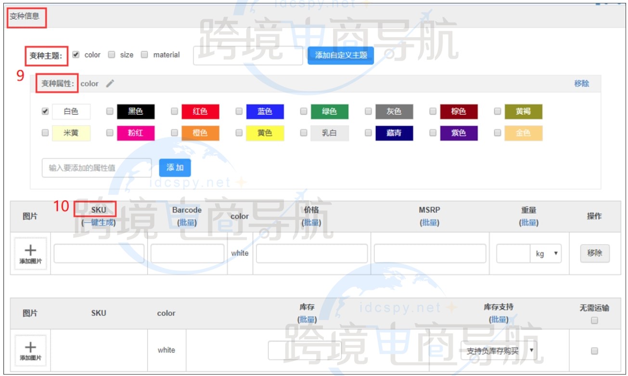Click the 添加自定义主题 button
The image size is (628, 376).
[x=340, y=55]
